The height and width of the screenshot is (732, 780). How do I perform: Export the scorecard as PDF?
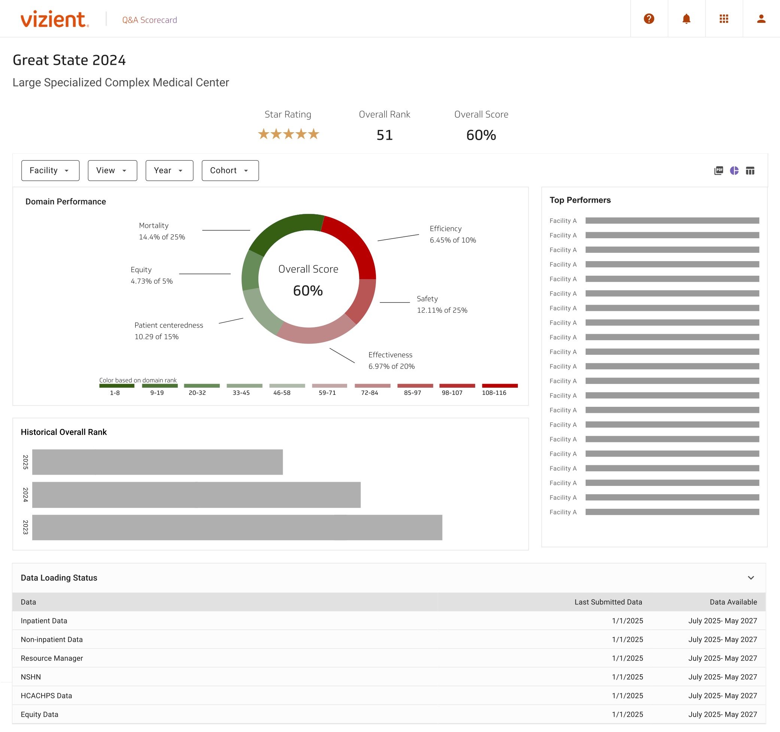[719, 170]
